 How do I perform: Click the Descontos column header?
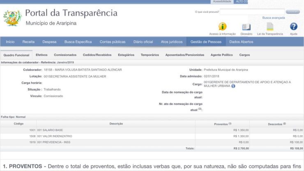[277, 124]
